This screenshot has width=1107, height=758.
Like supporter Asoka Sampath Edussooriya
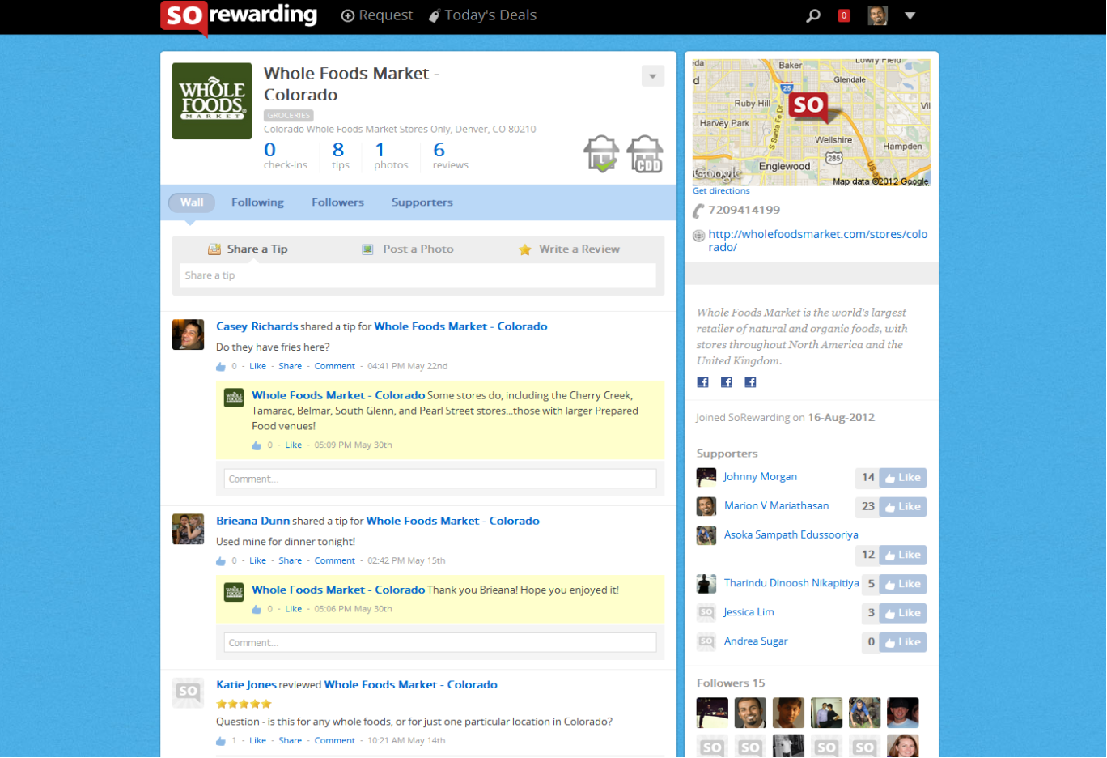(903, 556)
